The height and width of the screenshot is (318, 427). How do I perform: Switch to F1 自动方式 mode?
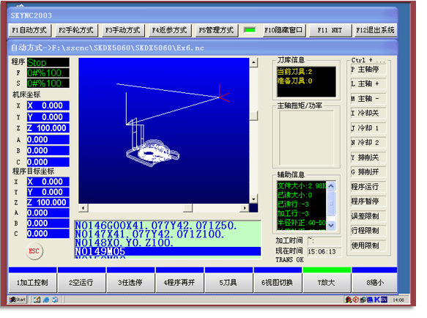pyautogui.click(x=29, y=30)
